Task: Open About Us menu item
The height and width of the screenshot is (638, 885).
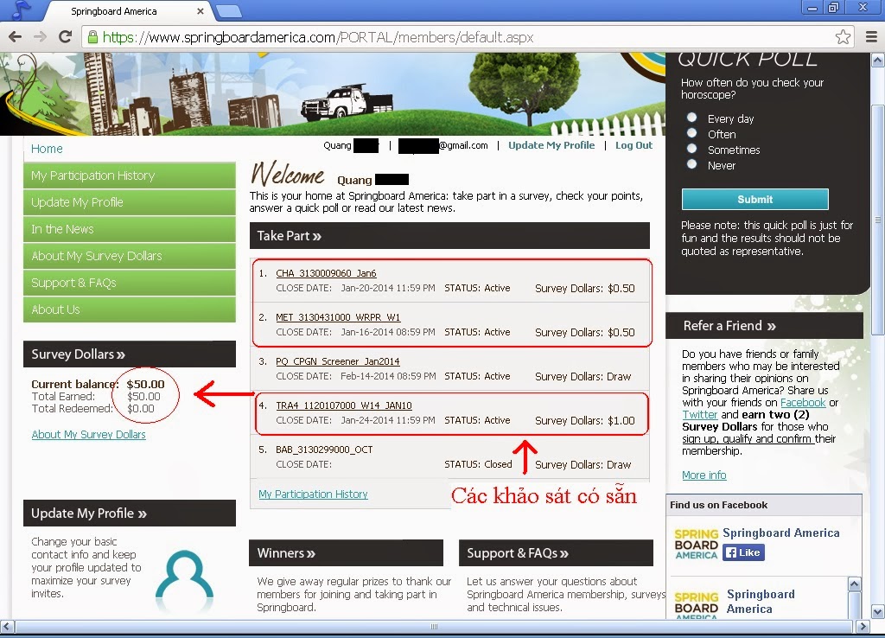Action: (130, 309)
